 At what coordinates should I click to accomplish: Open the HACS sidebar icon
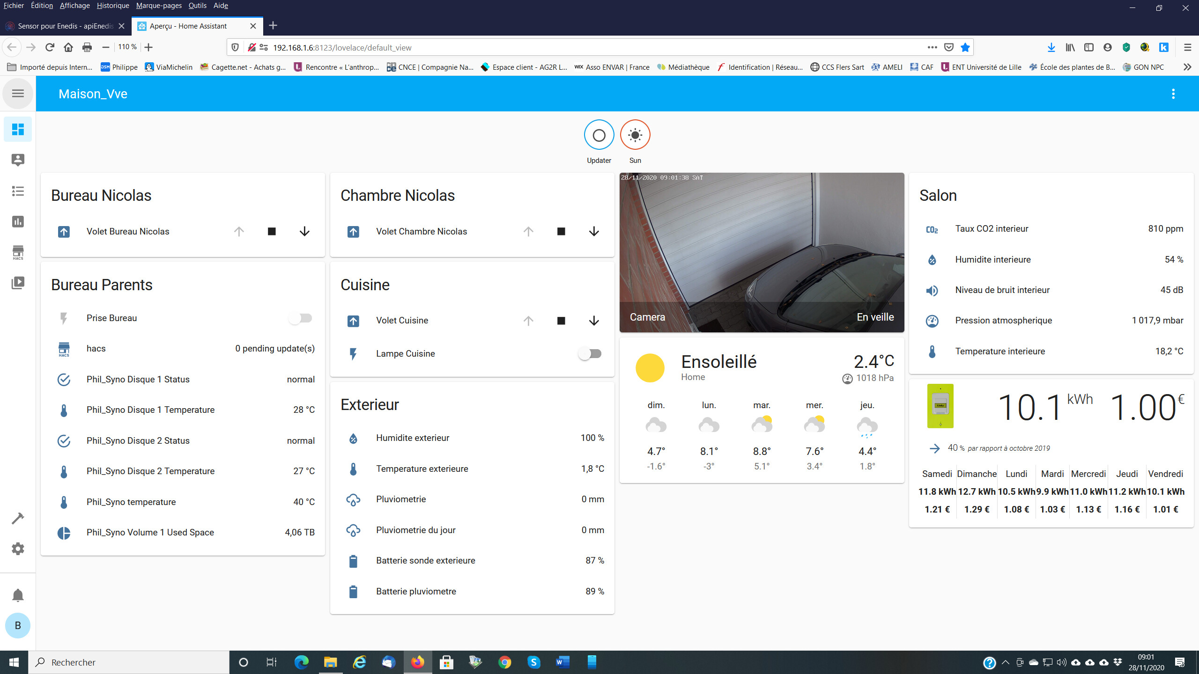click(x=18, y=252)
